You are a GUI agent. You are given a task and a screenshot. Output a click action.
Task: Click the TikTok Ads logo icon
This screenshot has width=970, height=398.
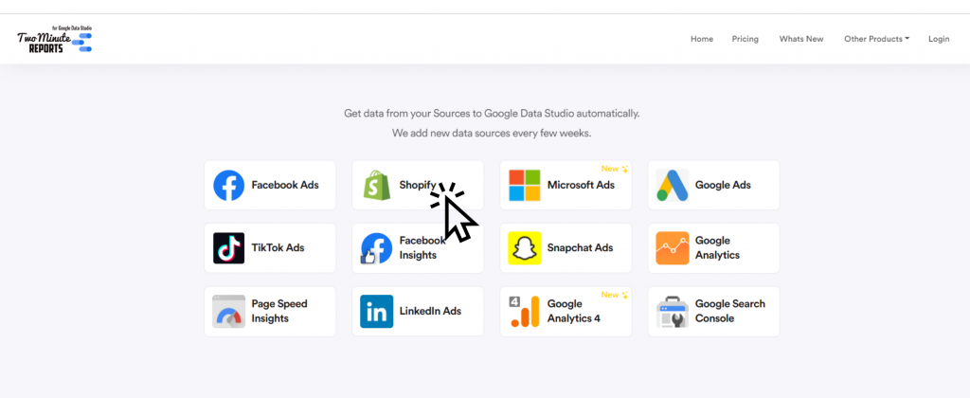point(229,248)
